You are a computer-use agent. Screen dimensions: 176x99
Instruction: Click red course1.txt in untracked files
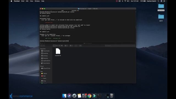[x=49, y=23]
